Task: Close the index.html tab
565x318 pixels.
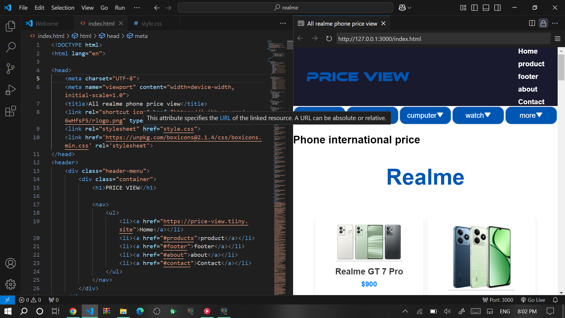Action: (121, 23)
